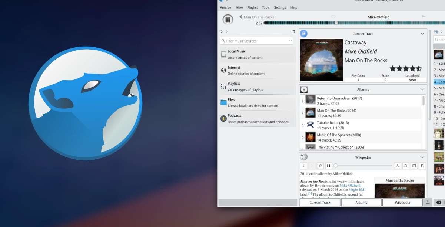
Task: Open the Filter Music Sources dropdown arrow
Action: pos(290,41)
